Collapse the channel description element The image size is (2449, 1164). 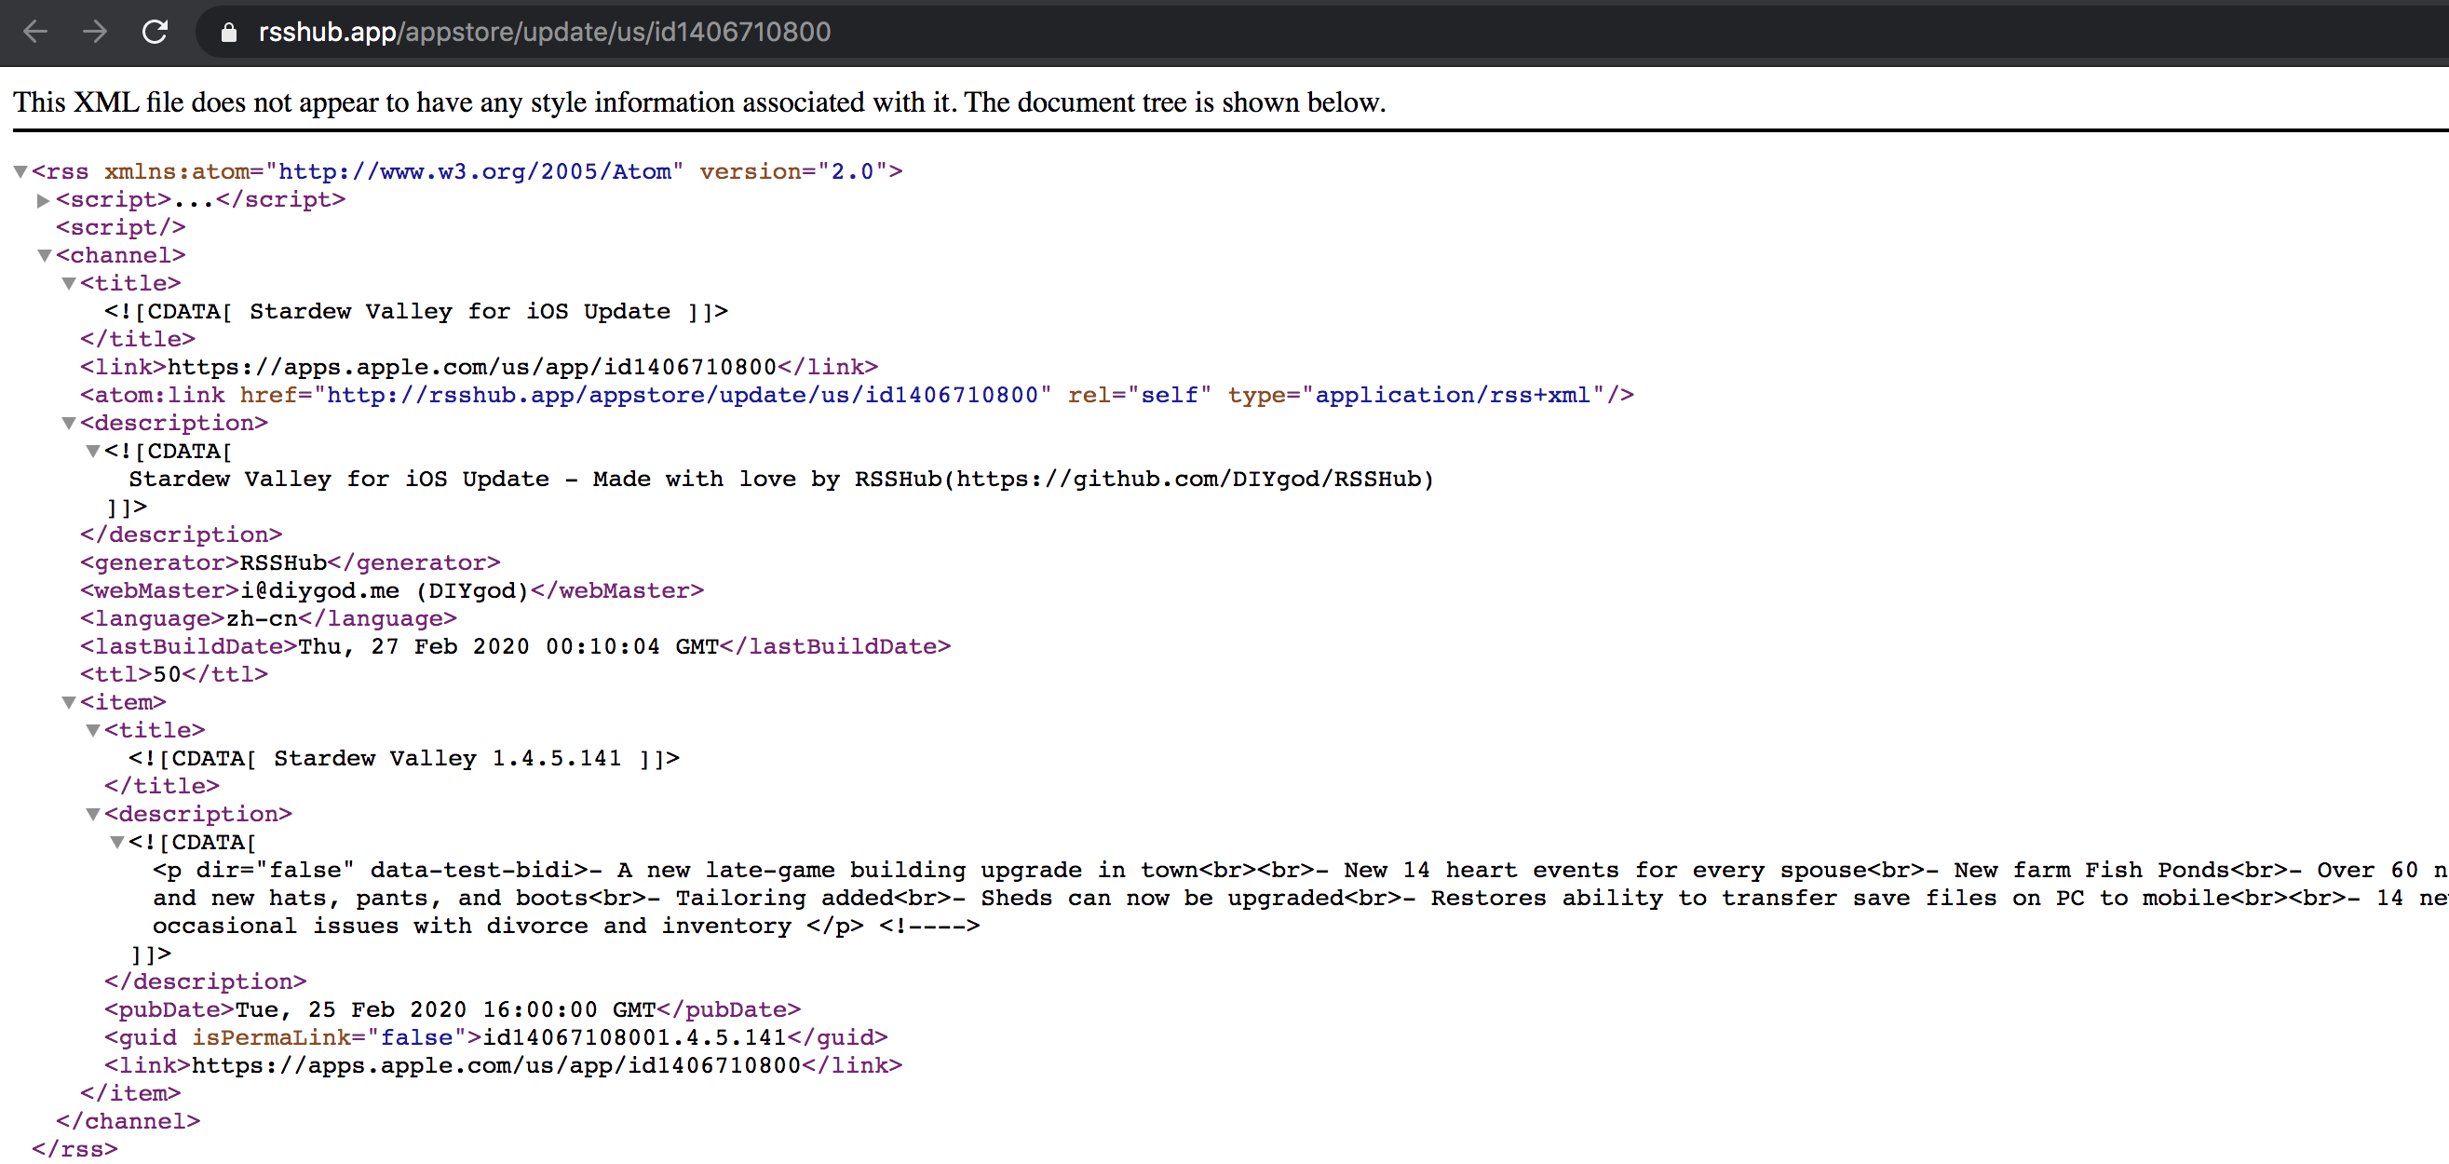pos(69,423)
